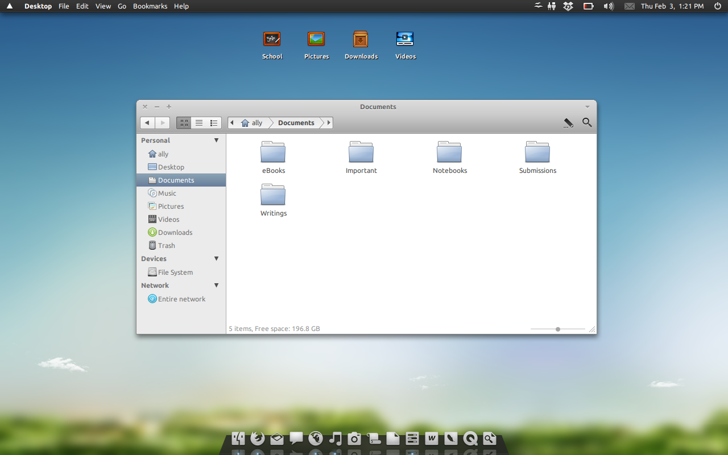Select Downloads in the sidebar
The image size is (728, 455).
(x=181, y=233)
